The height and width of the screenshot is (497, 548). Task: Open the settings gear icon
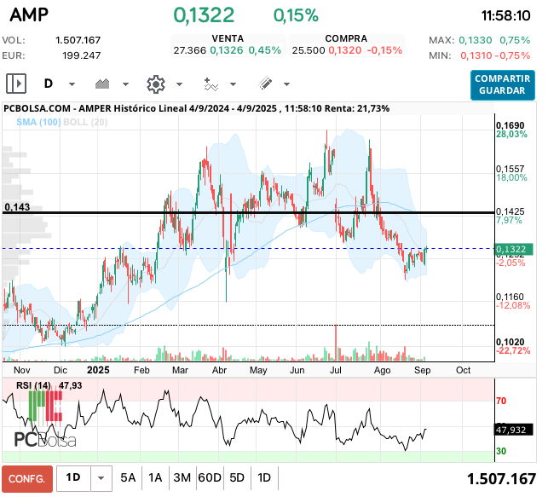click(x=155, y=84)
